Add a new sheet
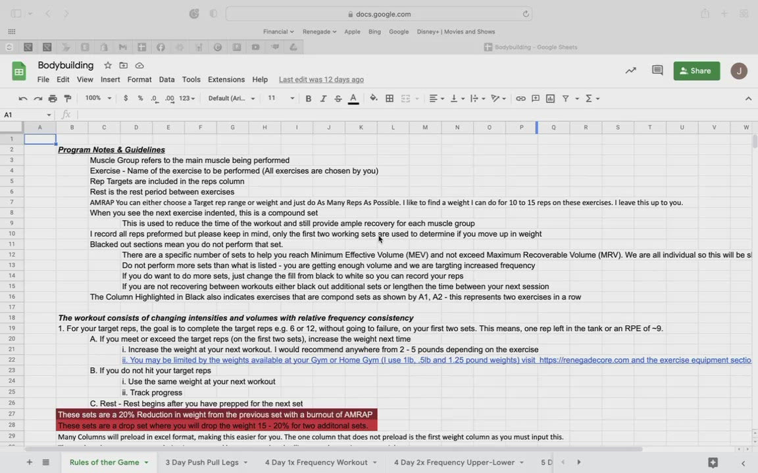 tap(30, 462)
